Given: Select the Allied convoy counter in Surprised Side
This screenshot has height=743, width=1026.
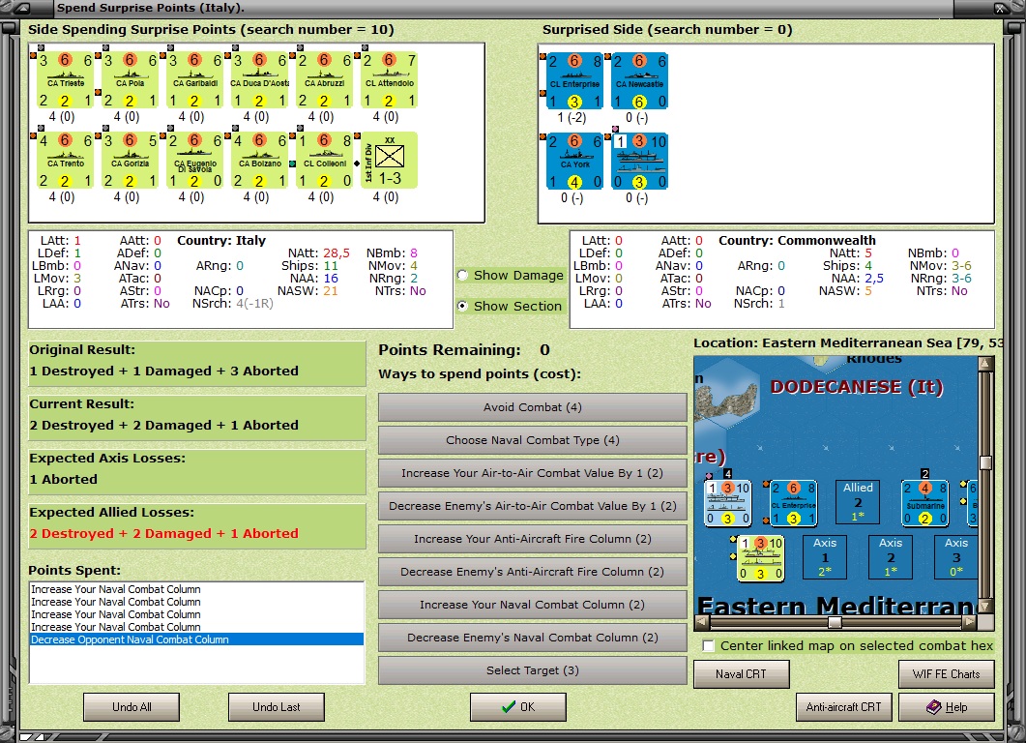Looking at the screenshot, I should (x=639, y=161).
